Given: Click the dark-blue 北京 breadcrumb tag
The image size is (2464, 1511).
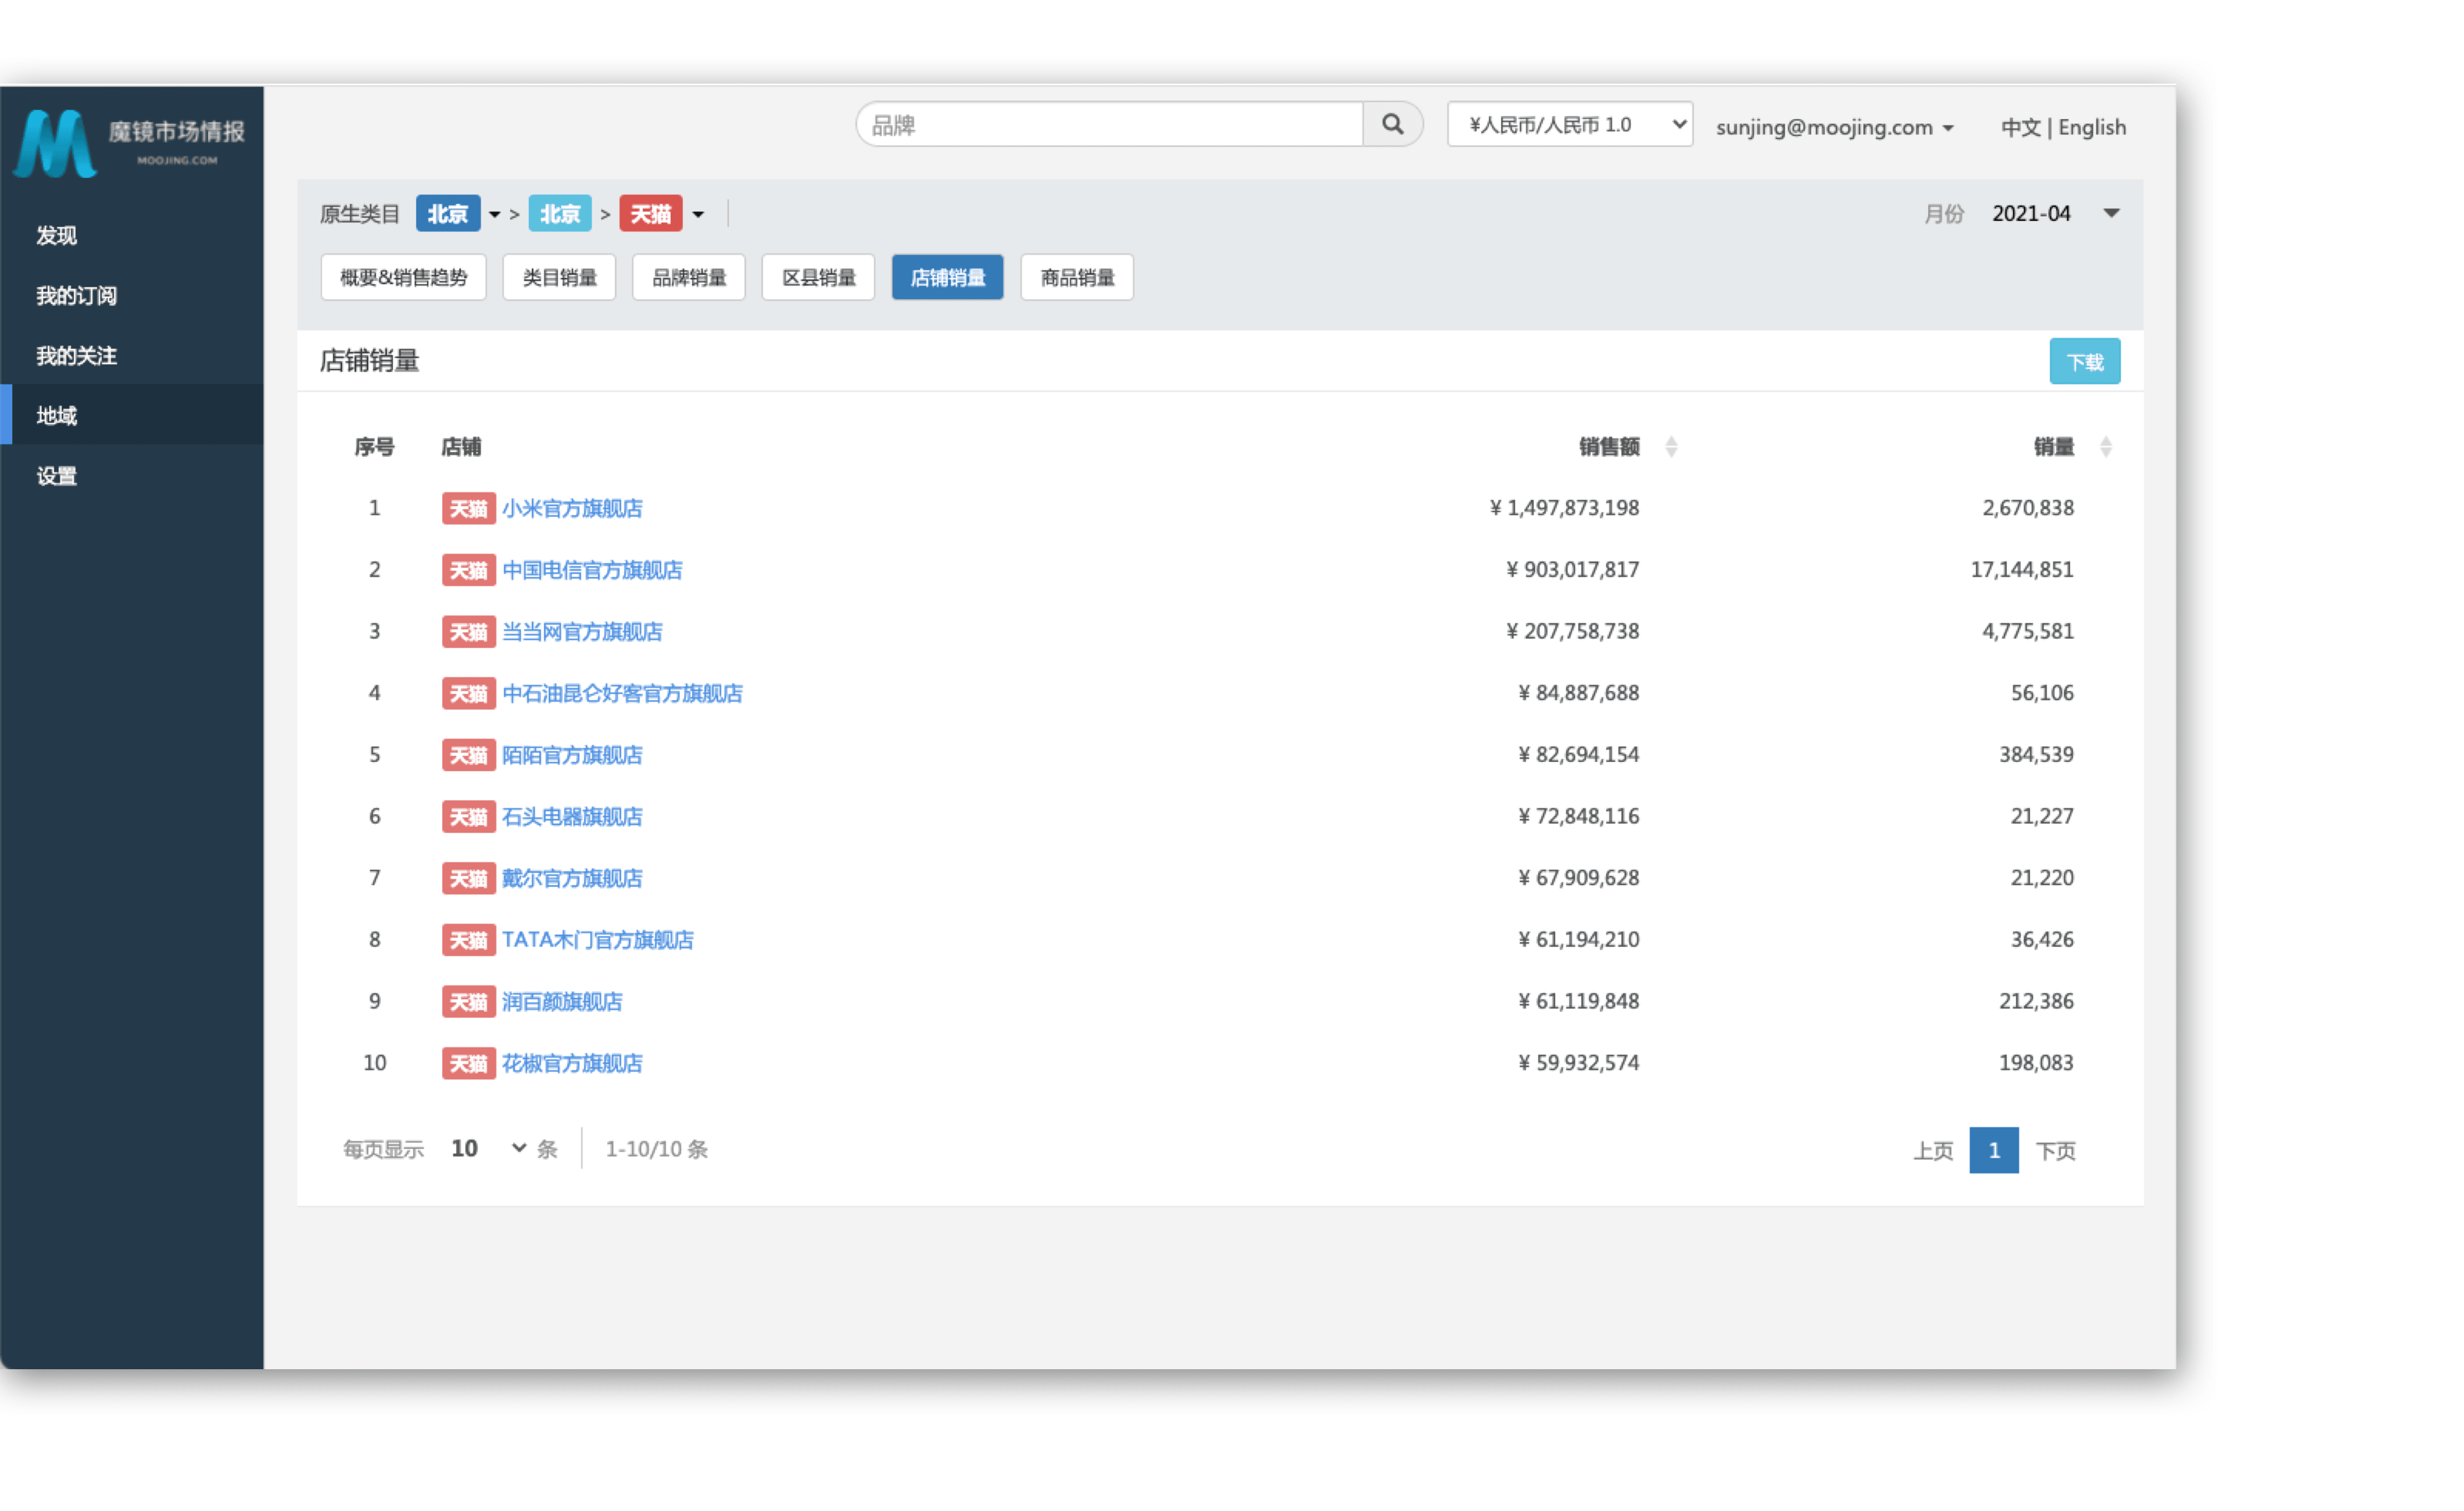Looking at the screenshot, I should coord(447,214).
